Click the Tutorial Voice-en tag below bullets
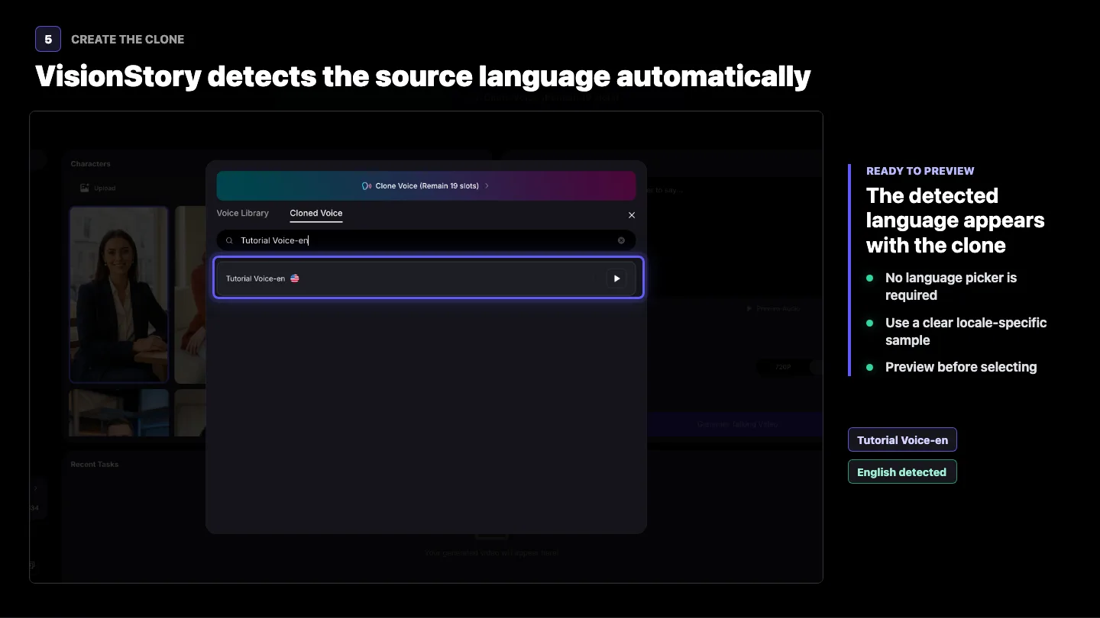 coord(902,439)
